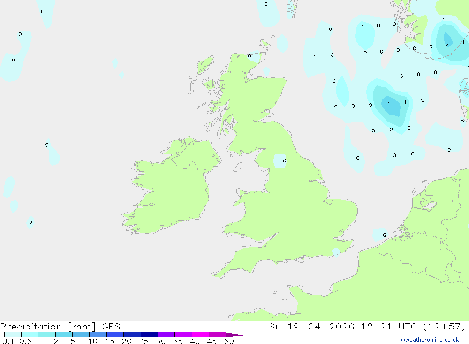
Task: Click the "1" value beside the North Sea "3"
Action: 405,102
